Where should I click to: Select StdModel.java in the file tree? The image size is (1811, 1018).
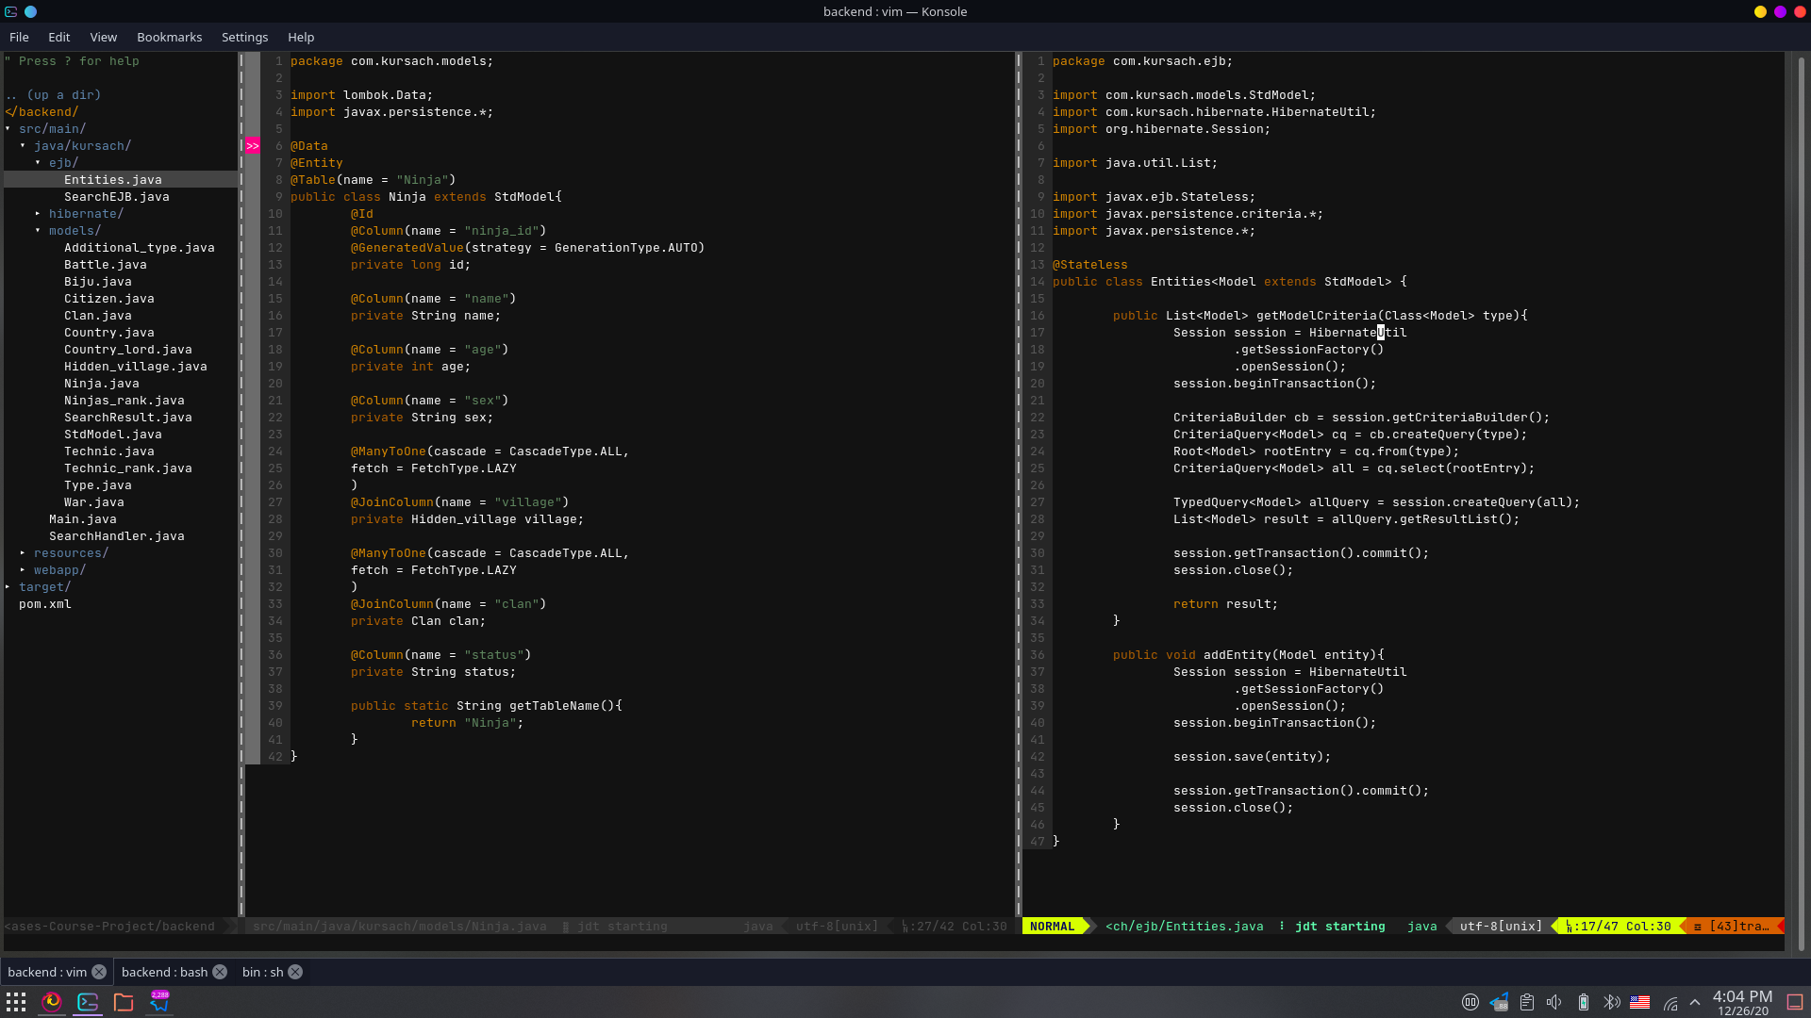(x=112, y=435)
